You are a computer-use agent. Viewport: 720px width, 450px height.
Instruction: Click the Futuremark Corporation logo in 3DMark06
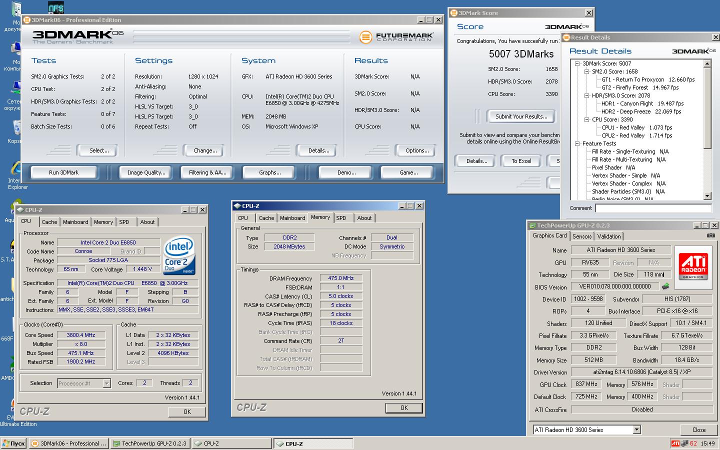(396, 37)
